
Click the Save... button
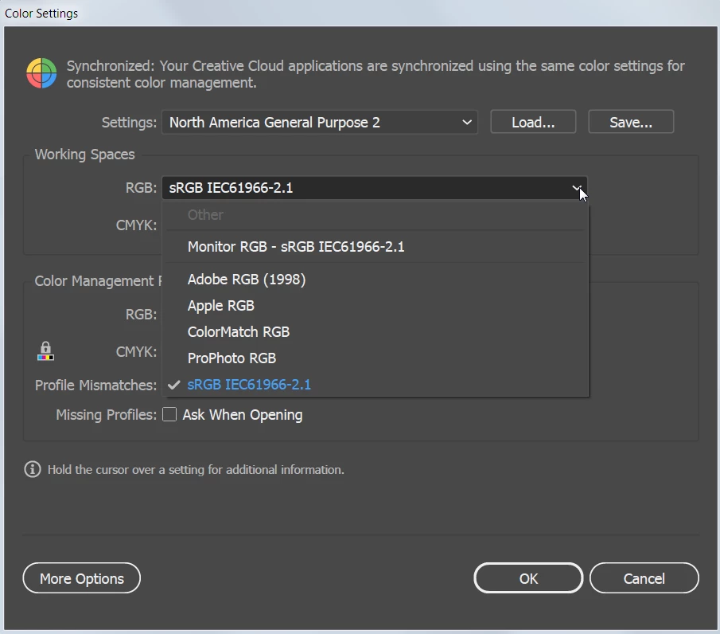(631, 122)
